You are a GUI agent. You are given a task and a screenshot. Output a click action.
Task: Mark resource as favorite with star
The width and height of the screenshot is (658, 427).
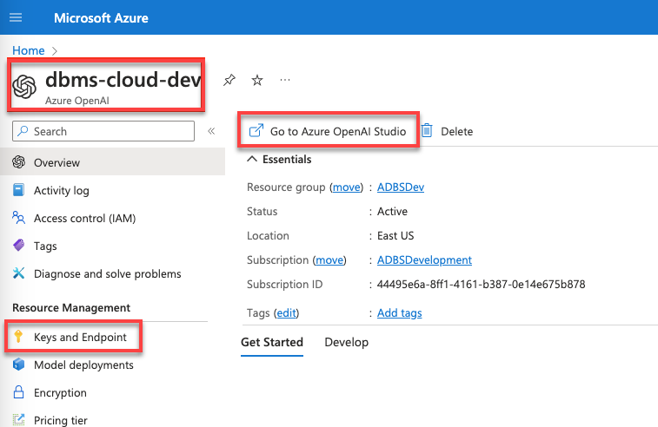pyautogui.click(x=256, y=80)
